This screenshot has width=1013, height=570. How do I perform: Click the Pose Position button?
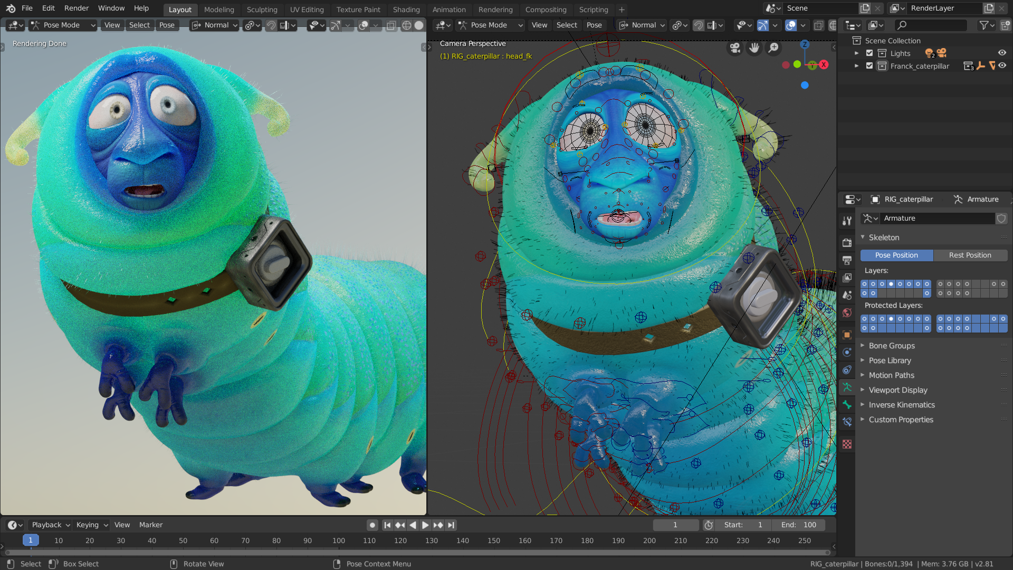tap(896, 255)
